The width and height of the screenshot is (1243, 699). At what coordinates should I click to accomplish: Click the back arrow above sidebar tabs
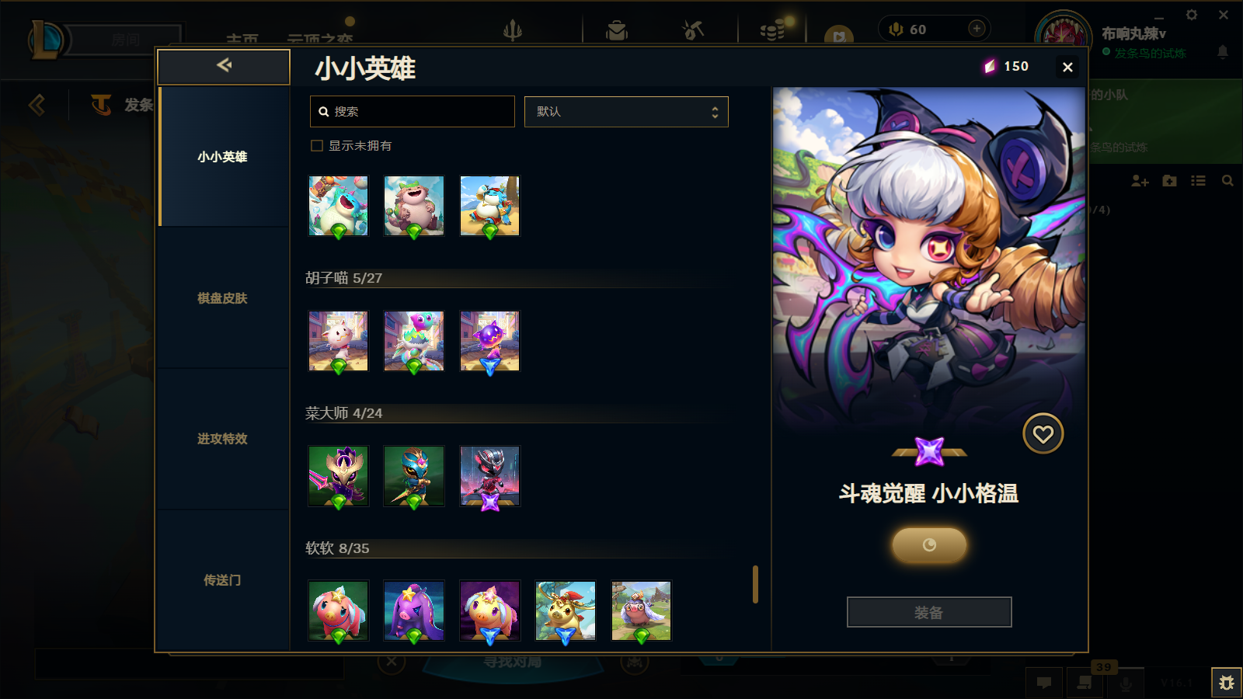tap(224, 66)
